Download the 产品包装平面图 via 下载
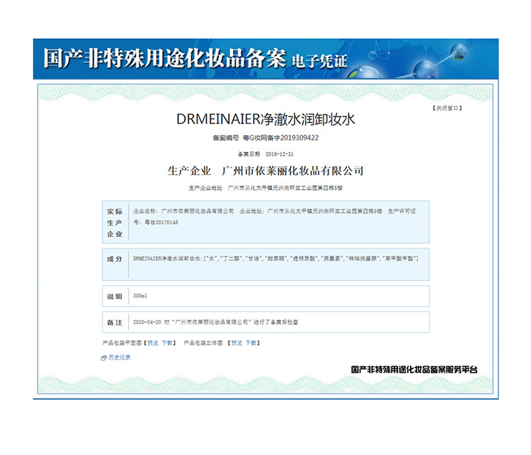 pyautogui.click(x=167, y=343)
